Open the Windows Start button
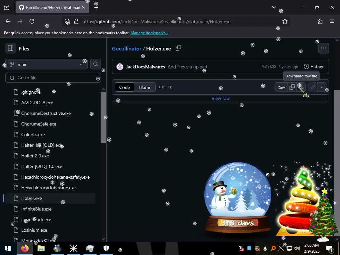Screen dimensions: 340x255 pyautogui.click(x=8, y=248)
